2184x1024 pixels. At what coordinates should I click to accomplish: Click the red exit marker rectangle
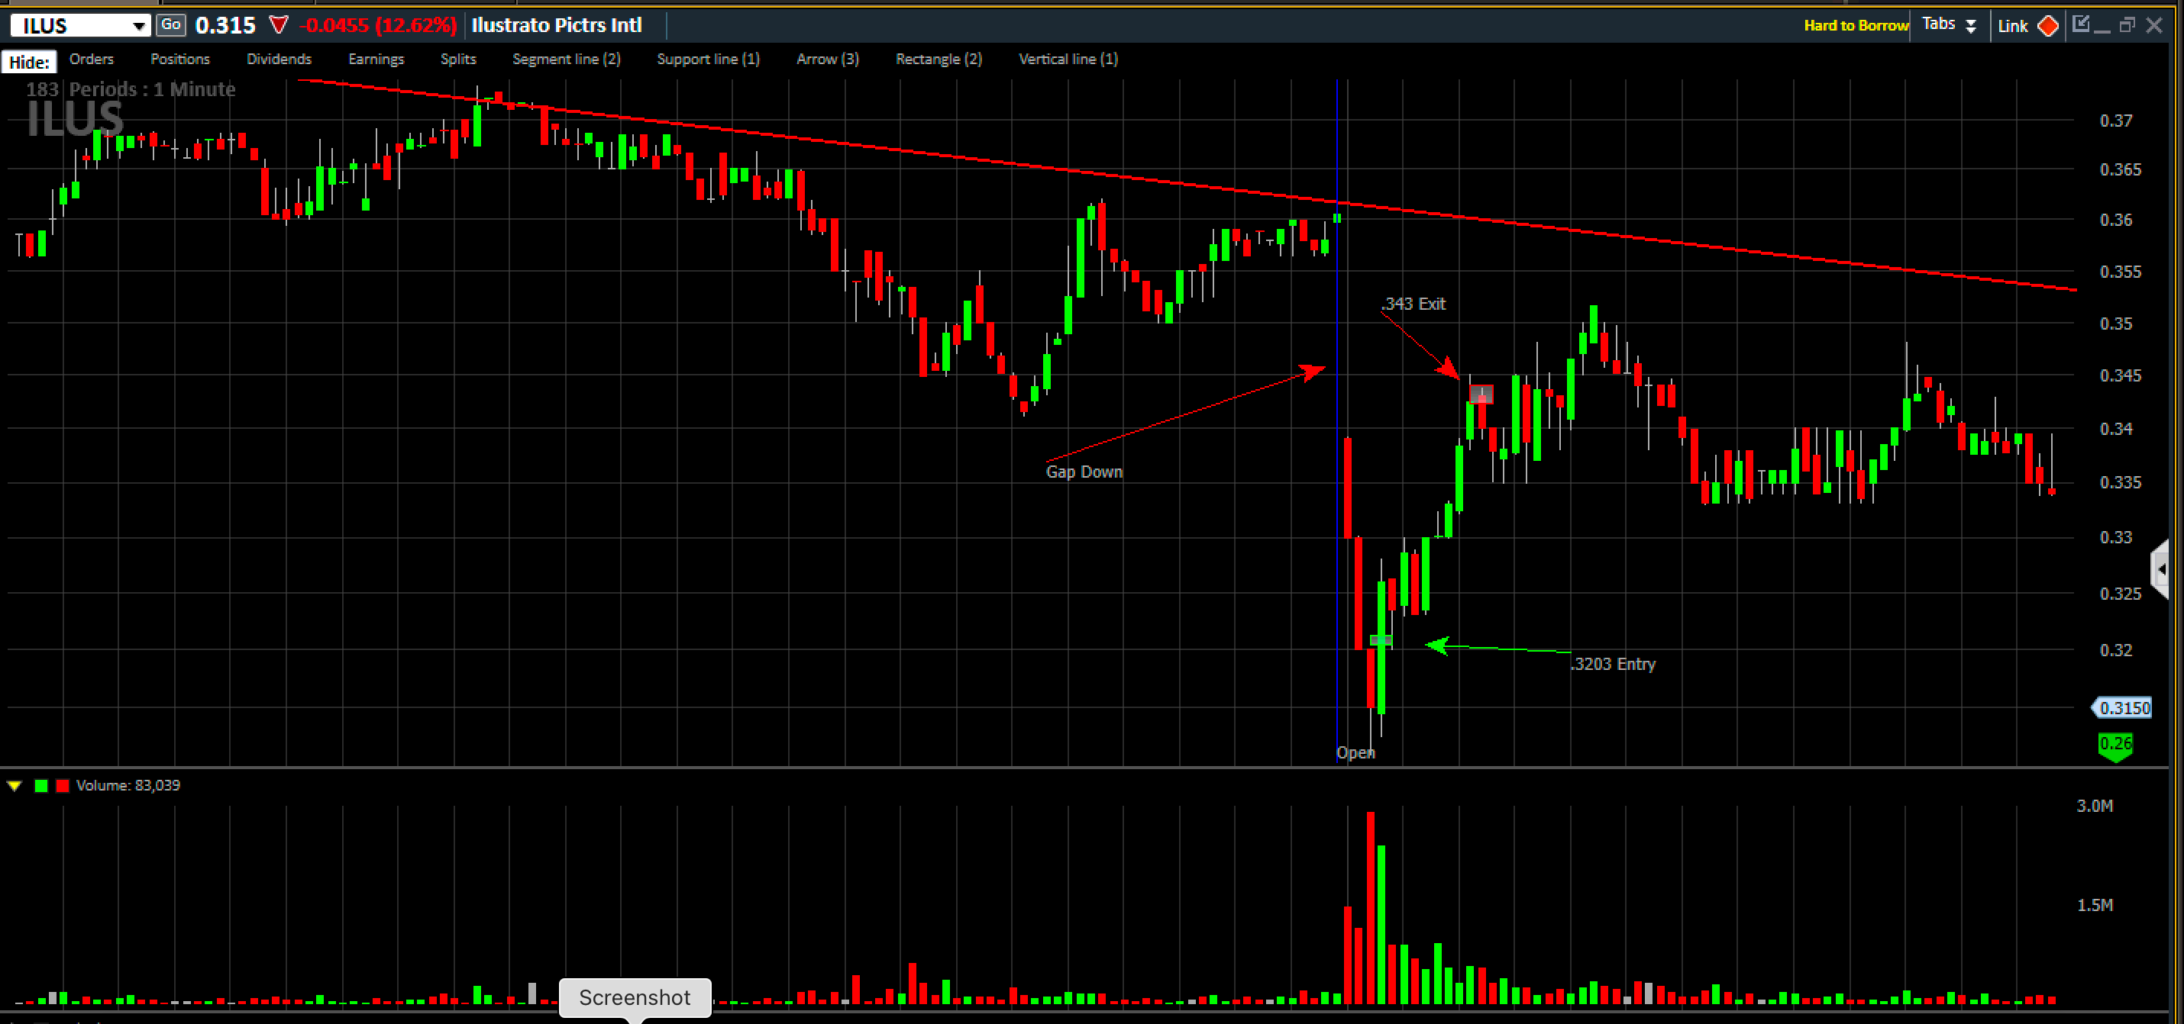tap(1481, 394)
